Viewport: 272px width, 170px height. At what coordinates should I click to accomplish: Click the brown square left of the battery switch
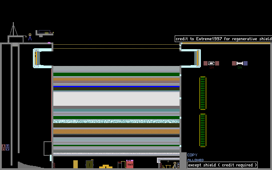tap(205, 63)
